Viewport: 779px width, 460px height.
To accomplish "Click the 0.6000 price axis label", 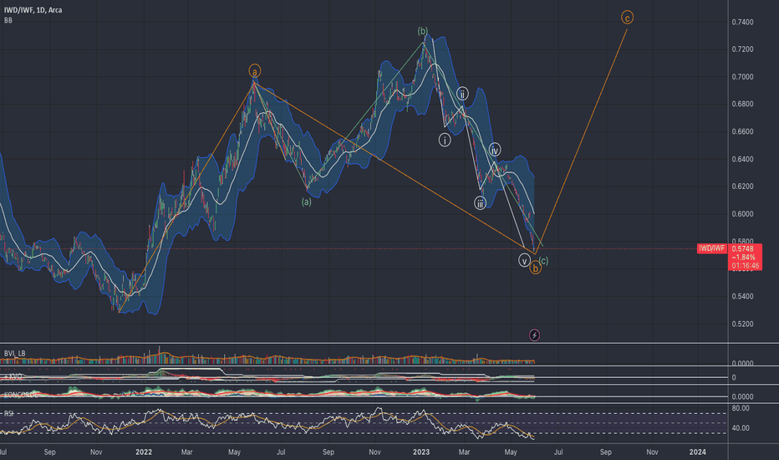I will (x=742, y=214).
